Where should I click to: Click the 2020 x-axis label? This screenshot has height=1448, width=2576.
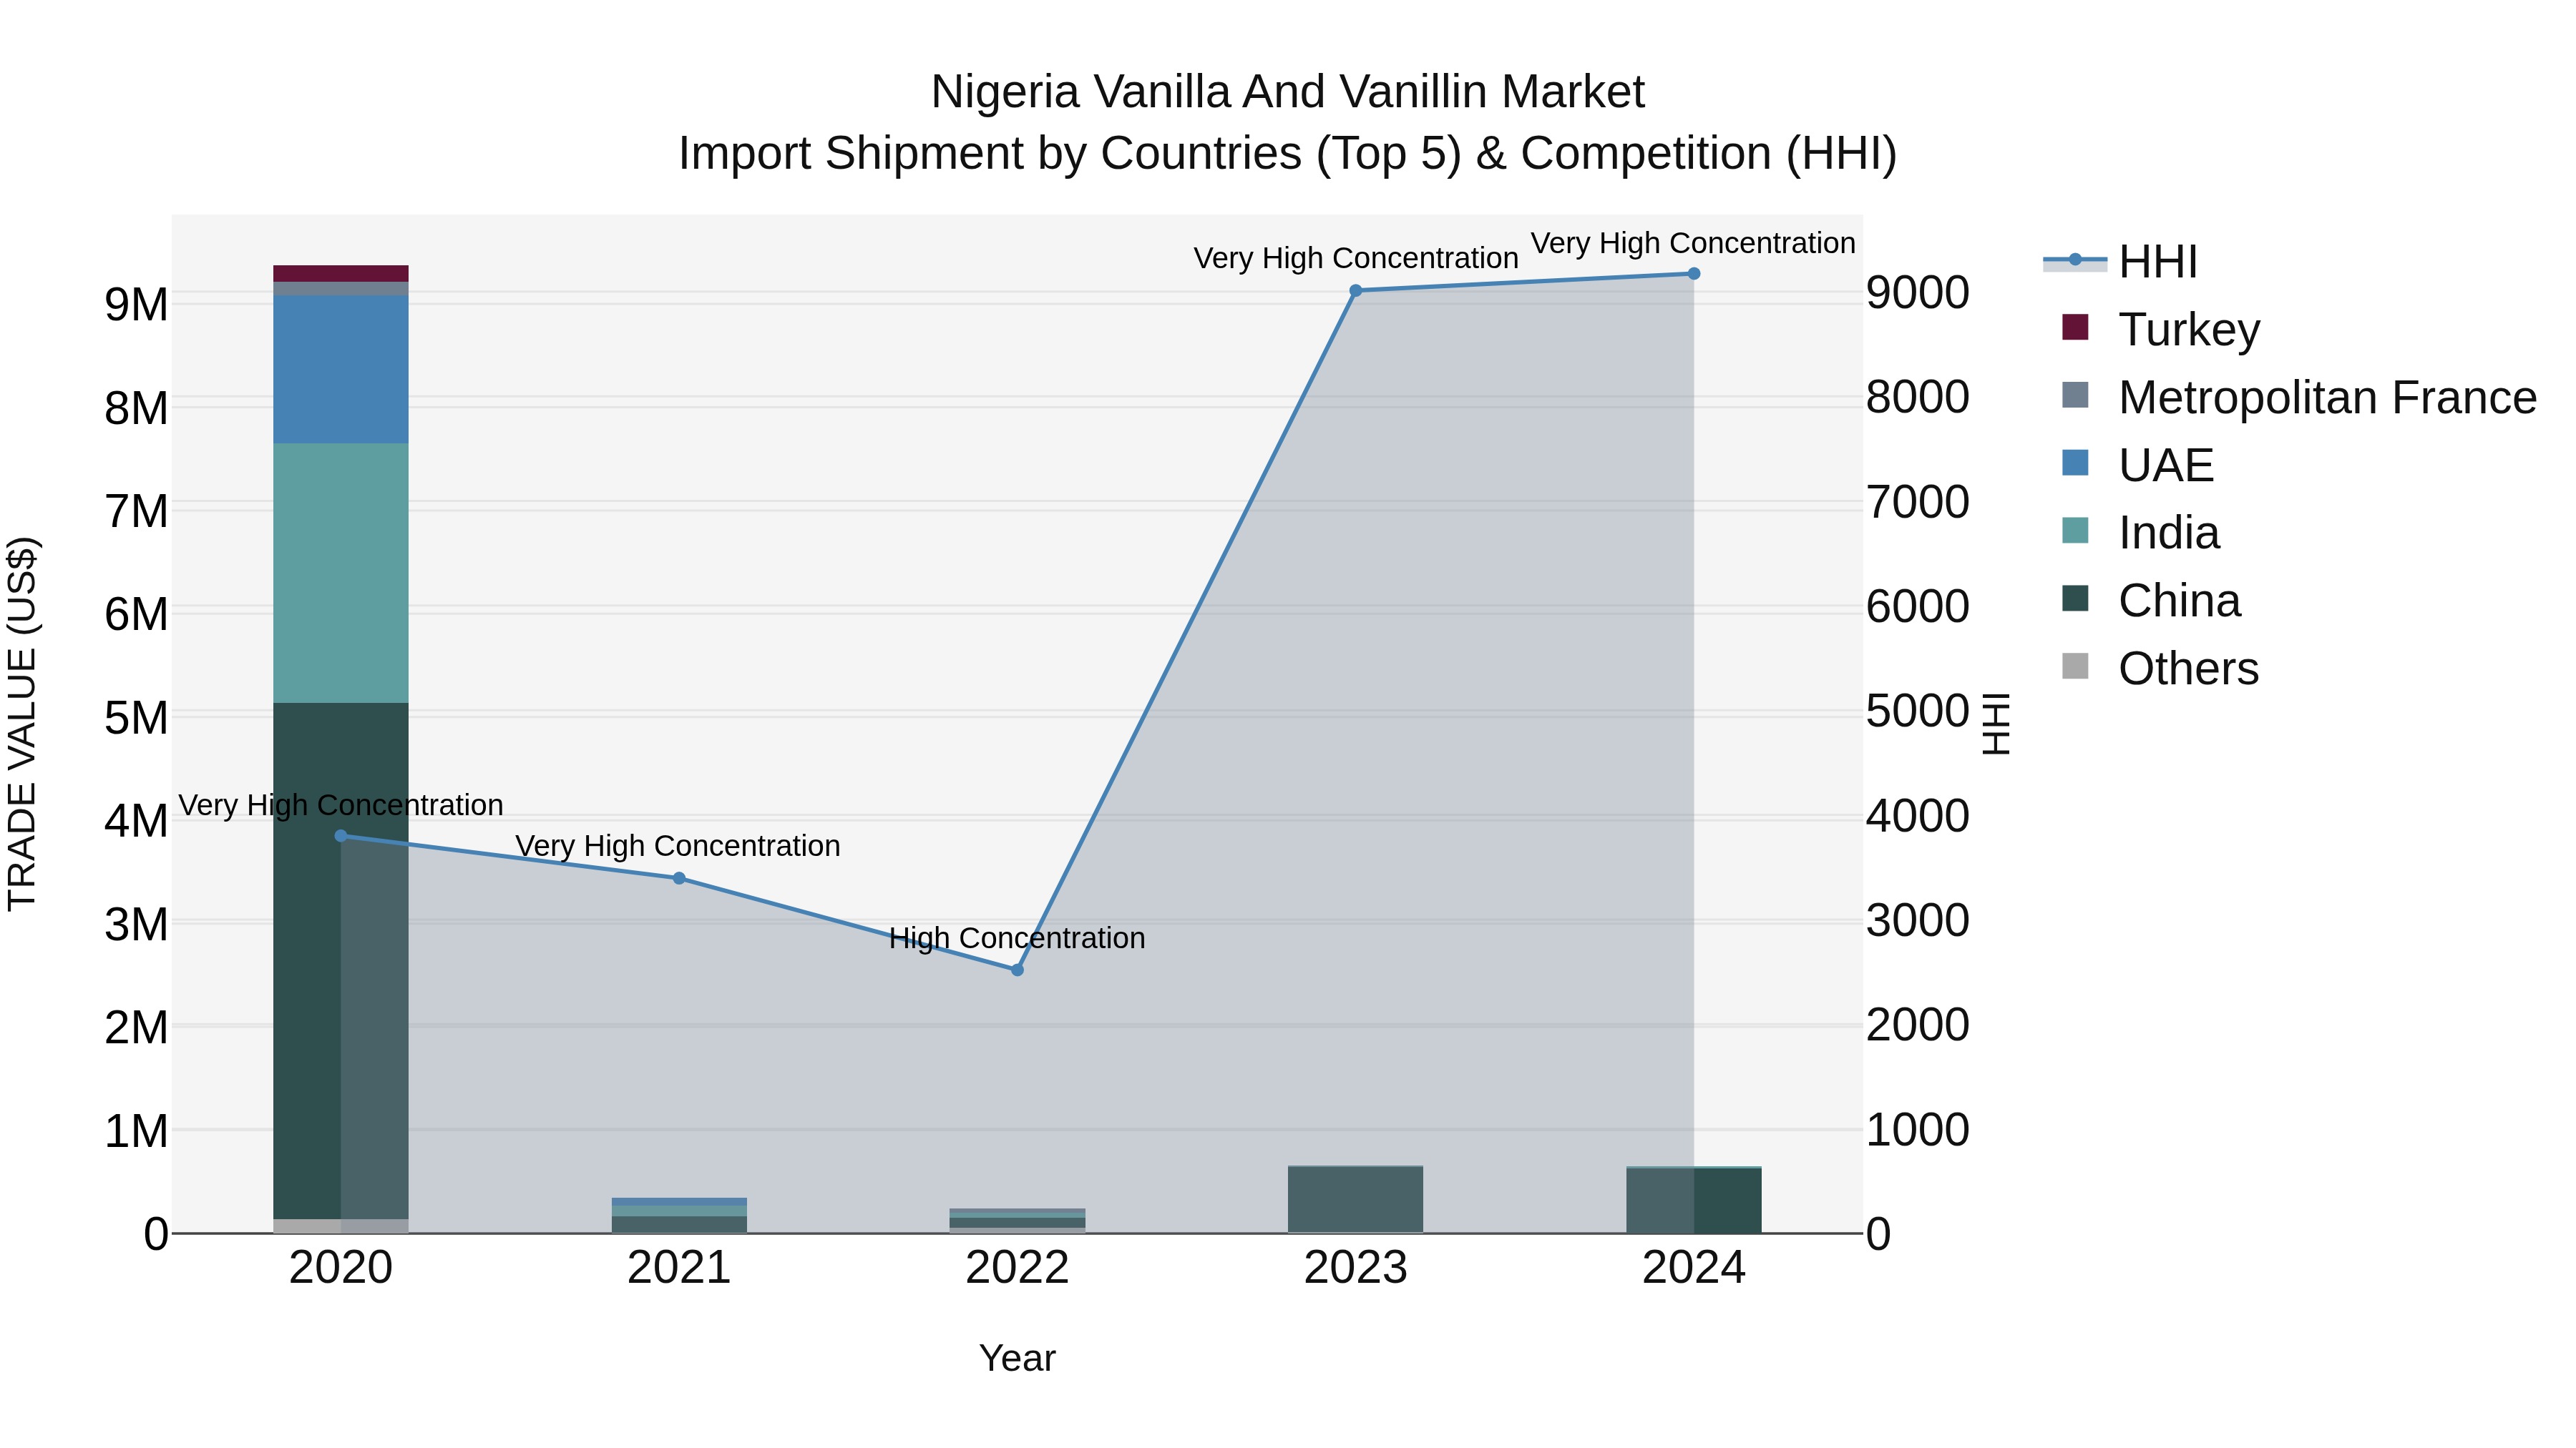point(341,1268)
